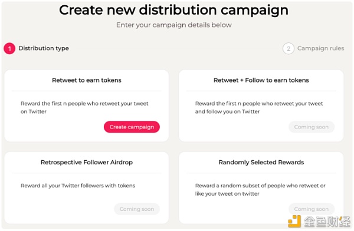This screenshot has width=354, height=231.
Task: Click the 'Create new distribution campaign' heading
Action: tap(174, 11)
